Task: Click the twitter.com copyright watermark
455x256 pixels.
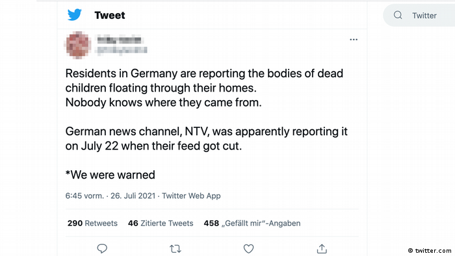Action: point(430,251)
